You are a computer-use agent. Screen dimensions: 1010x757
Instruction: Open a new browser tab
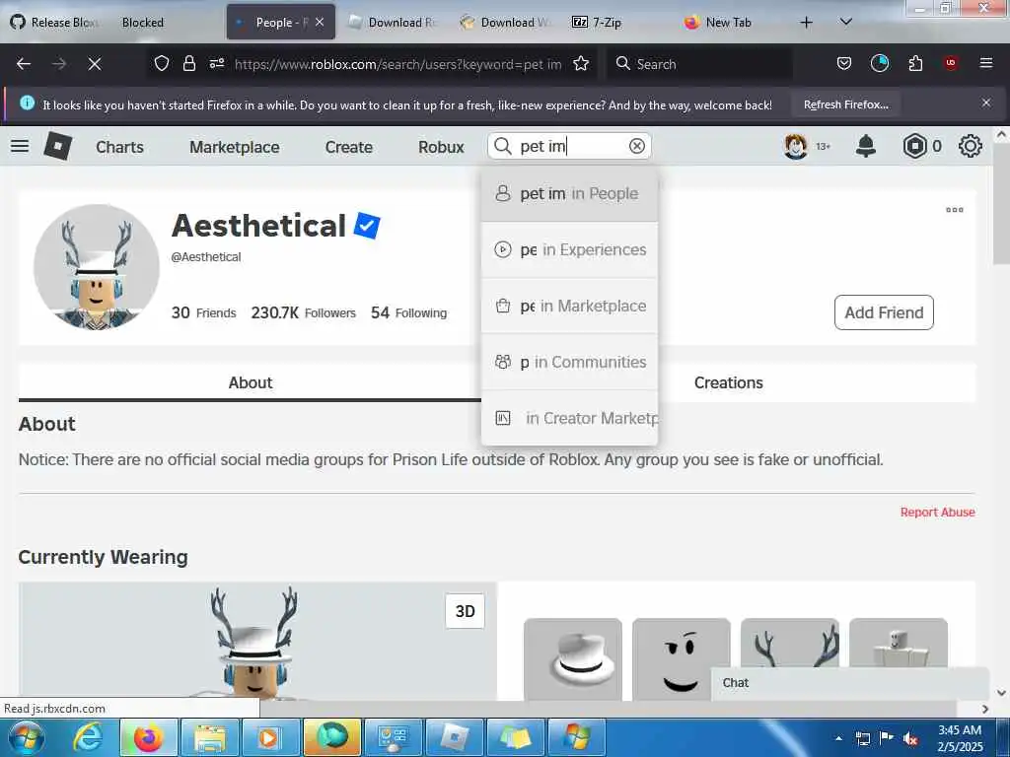806,23
